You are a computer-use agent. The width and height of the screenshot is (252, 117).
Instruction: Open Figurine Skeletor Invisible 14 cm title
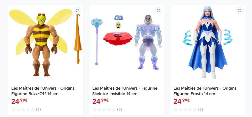(125, 91)
